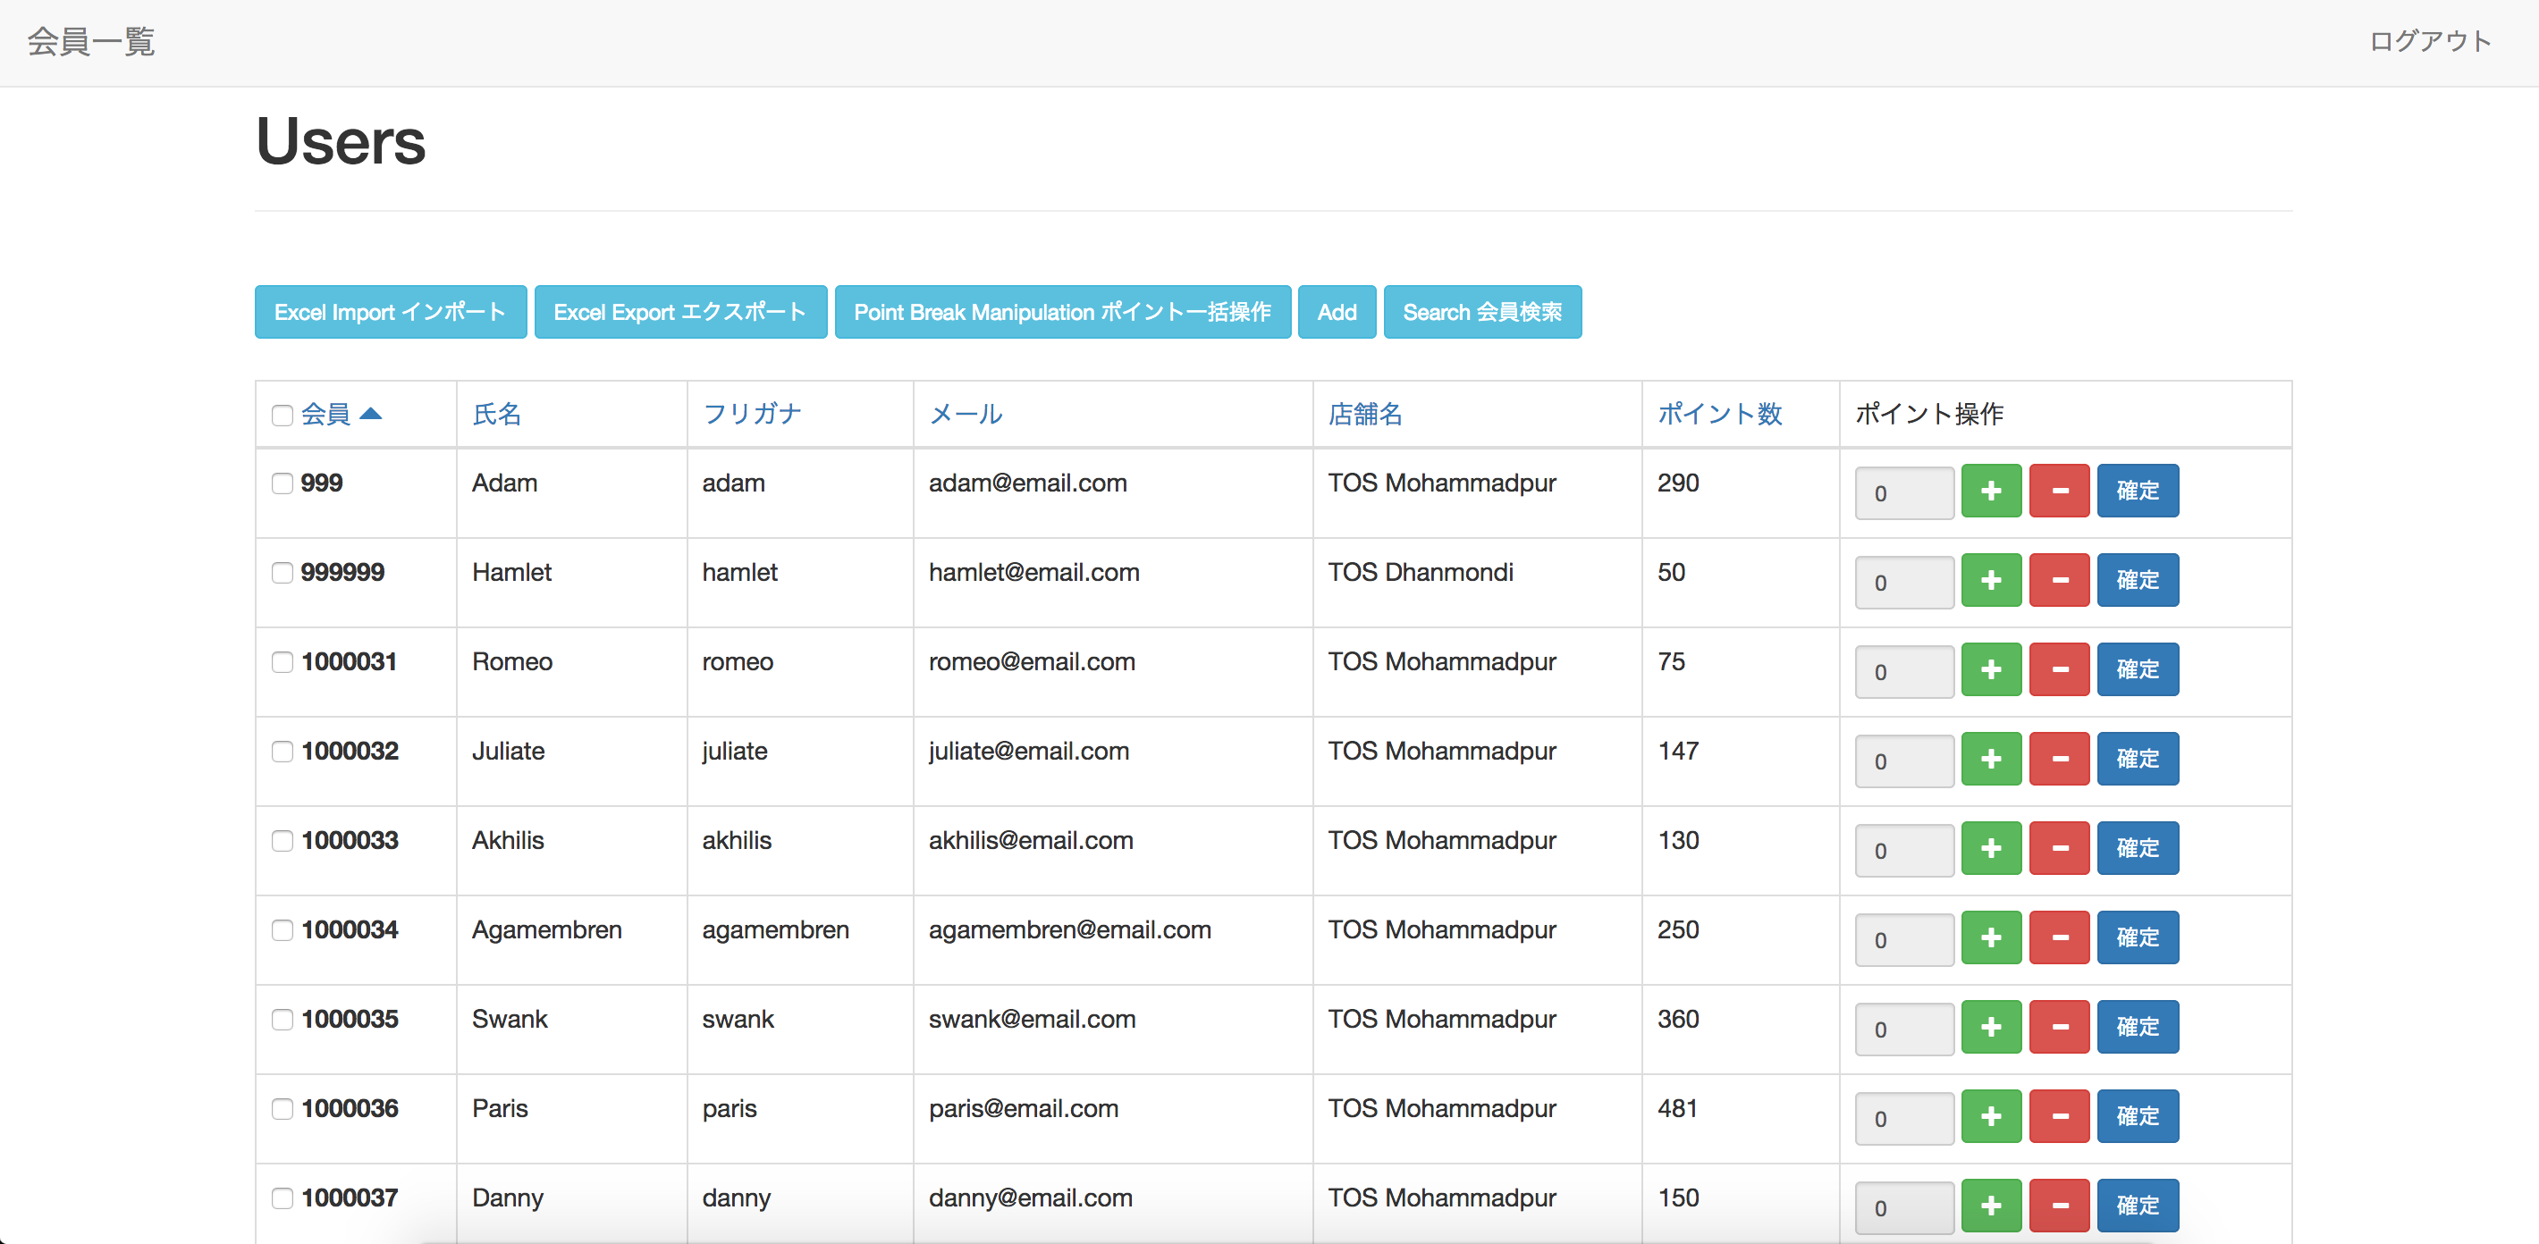Tick the checkbox for member 1000033
This screenshot has width=2539, height=1244.
pos(283,841)
